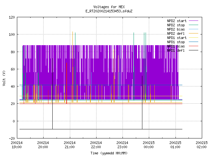Click the chart title 'Voltages for MEX'
Image resolution: width=208 pixels, height=156 pixels.
tap(109, 7)
